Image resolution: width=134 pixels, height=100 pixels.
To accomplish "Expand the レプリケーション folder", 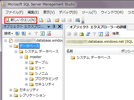I will 11,96.
